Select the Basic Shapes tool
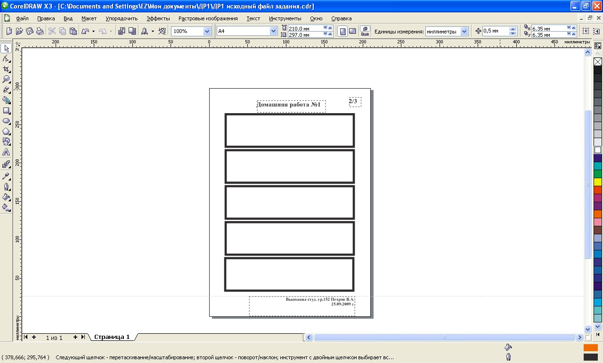603x363 pixels. coord(7,141)
